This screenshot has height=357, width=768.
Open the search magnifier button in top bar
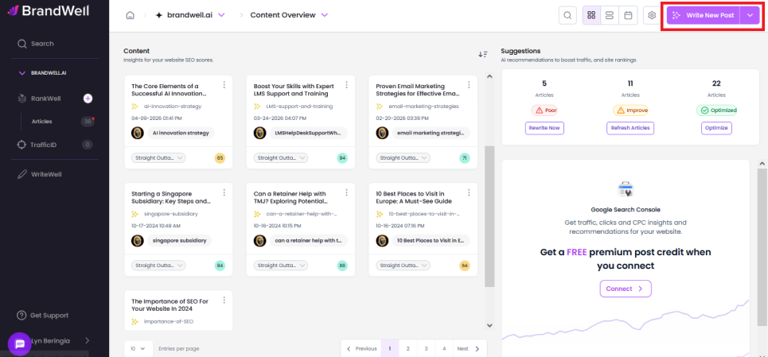(x=567, y=15)
